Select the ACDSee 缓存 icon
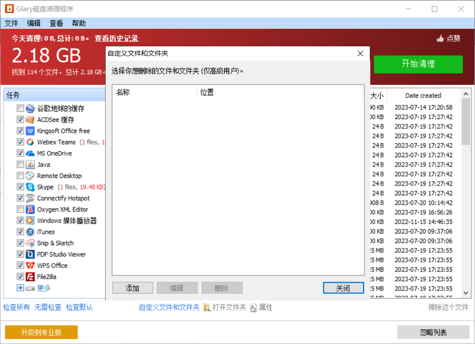 (29, 119)
